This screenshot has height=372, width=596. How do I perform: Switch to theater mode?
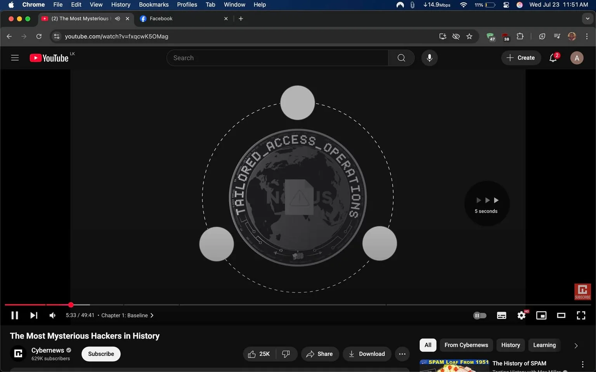coord(561,315)
